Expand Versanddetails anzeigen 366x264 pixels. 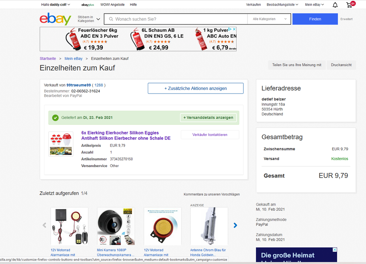(x=208, y=117)
